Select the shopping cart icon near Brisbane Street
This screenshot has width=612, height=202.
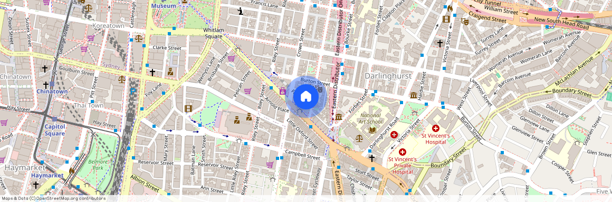[x=232, y=59]
